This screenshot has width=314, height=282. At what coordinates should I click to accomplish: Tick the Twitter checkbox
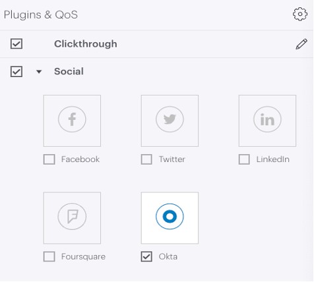coord(146,159)
